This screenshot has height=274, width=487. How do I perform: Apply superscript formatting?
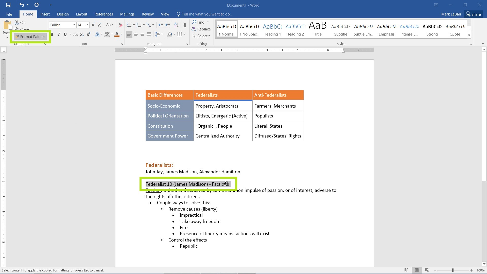[88, 34]
